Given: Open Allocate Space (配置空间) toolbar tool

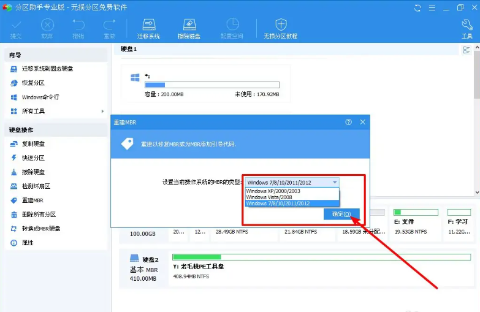Looking at the screenshot, I should (232, 29).
